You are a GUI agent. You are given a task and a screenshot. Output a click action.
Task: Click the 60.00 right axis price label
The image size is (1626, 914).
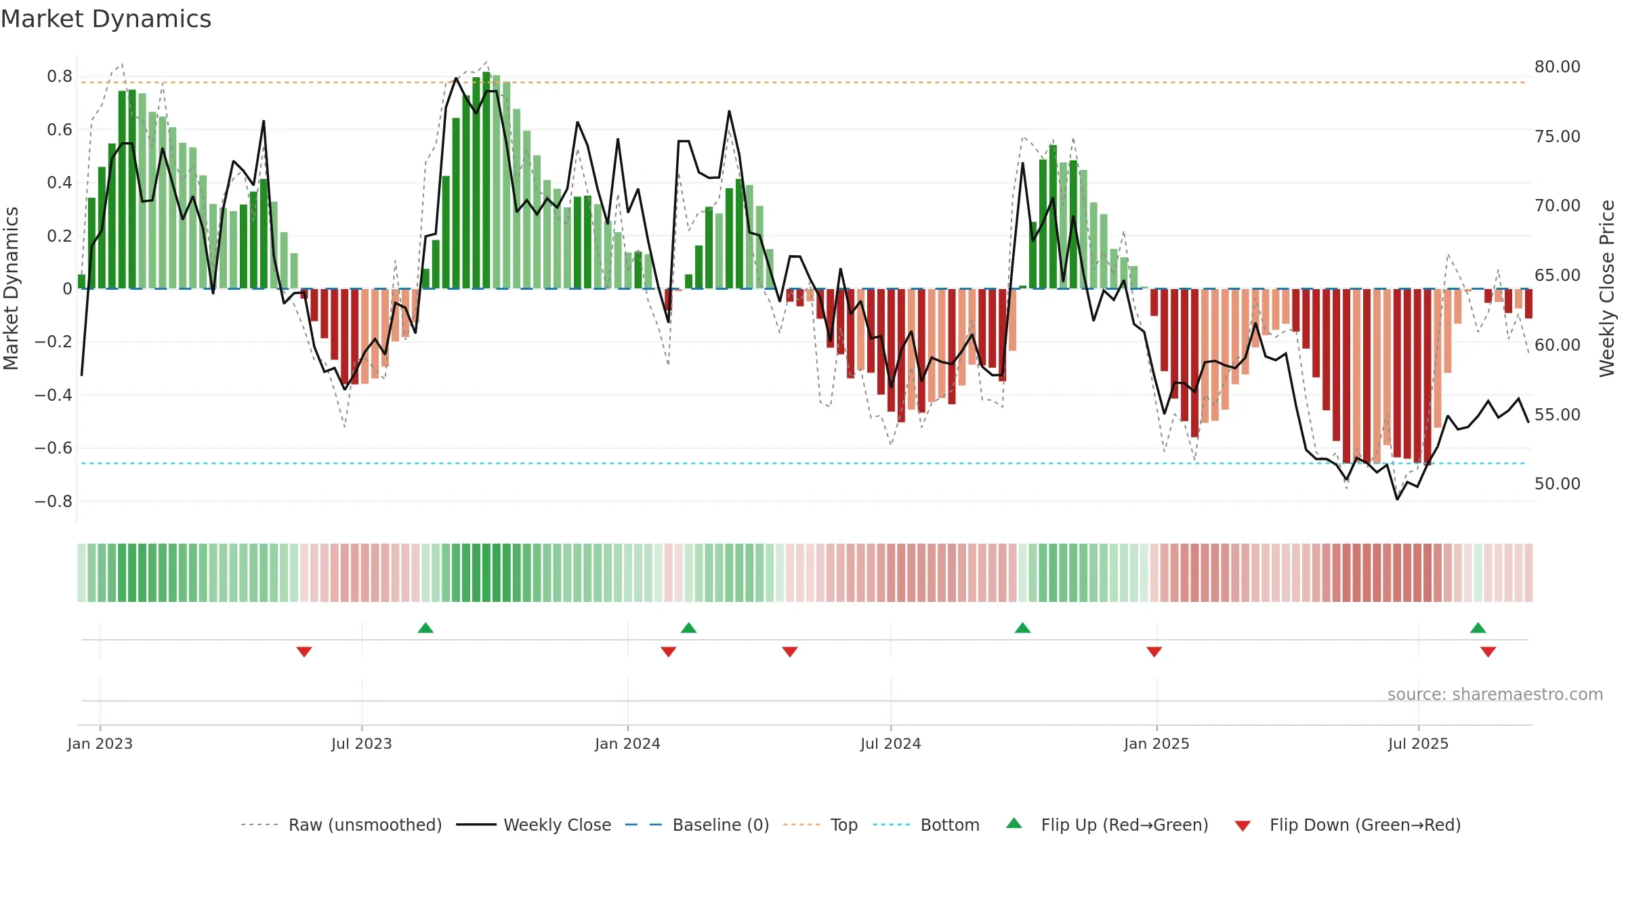coord(1558,345)
